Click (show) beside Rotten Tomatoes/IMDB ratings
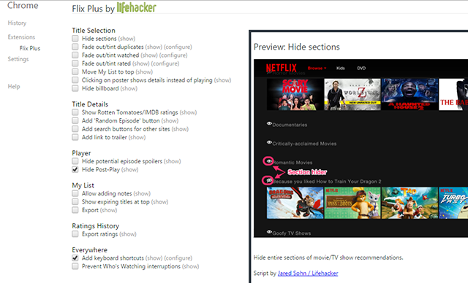468x283 pixels. coord(189,112)
